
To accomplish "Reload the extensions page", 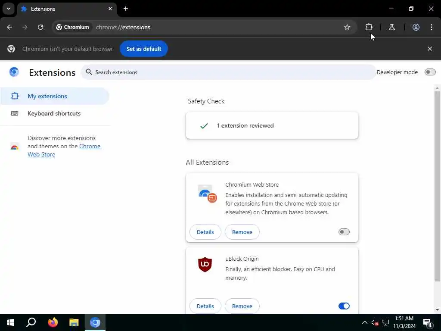I will tap(40, 27).
